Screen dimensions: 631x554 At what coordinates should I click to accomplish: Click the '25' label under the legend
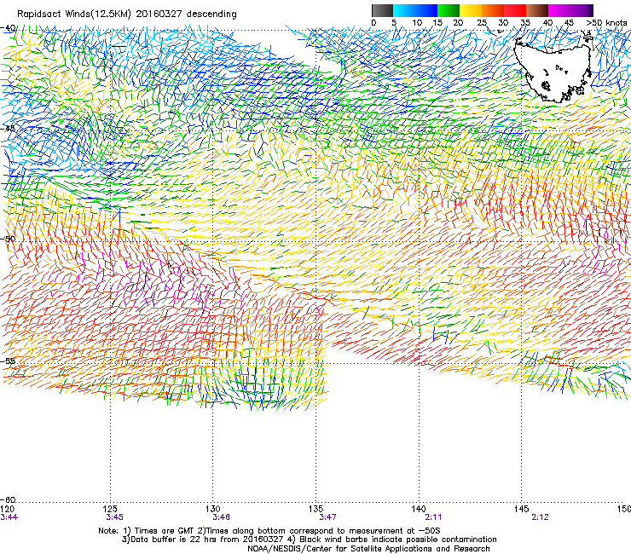coord(482,23)
